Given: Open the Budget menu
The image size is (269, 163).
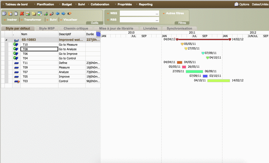Looking at the screenshot, I should tap(67, 4).
